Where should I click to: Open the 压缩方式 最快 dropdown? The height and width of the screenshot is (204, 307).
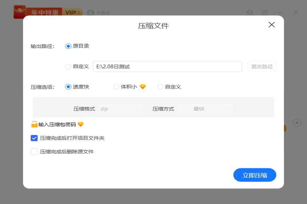point(205,109)
